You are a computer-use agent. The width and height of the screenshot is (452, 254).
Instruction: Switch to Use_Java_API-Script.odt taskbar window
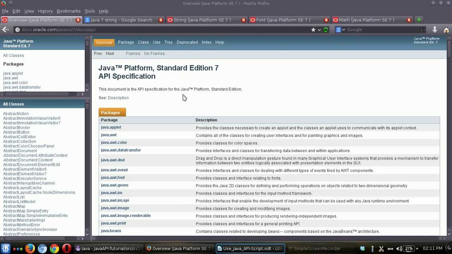250,249
